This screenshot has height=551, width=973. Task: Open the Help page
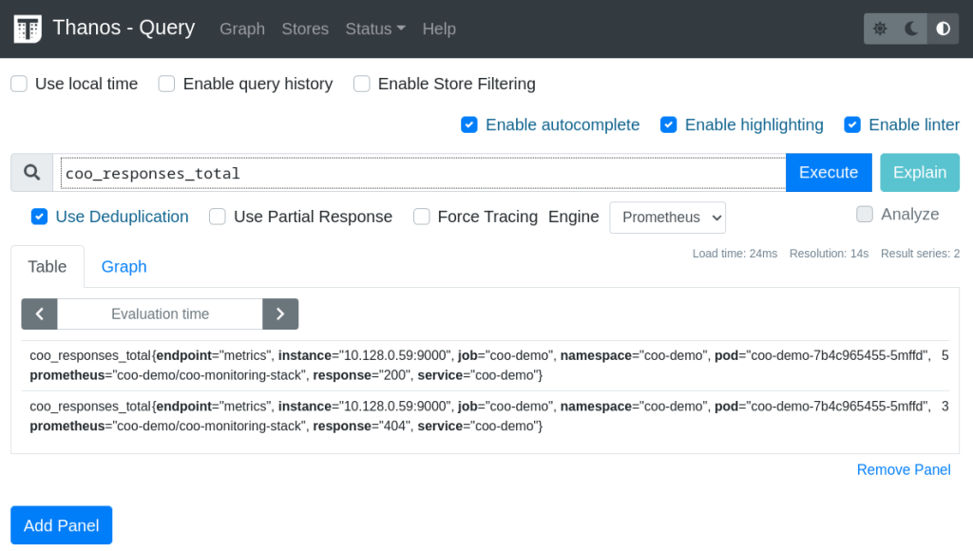[x=439, y=28]
